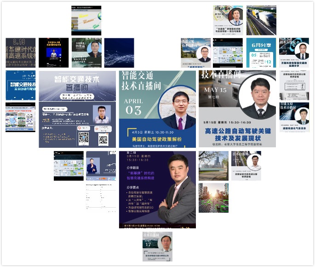Open the small April 17 poster at the bottom
The width and height of the screenshot is (315, 267).
click(157, 246)
